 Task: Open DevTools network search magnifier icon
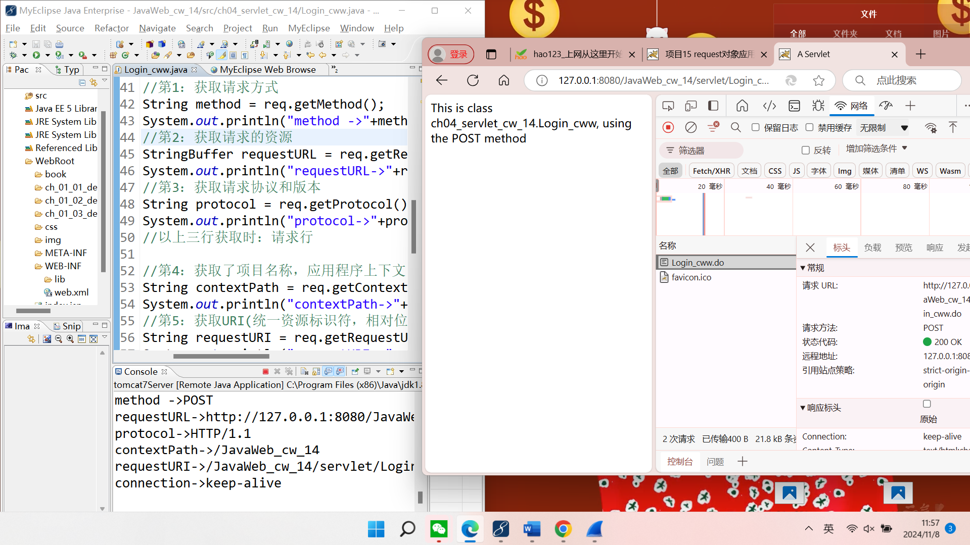click(x=736, y=128)
